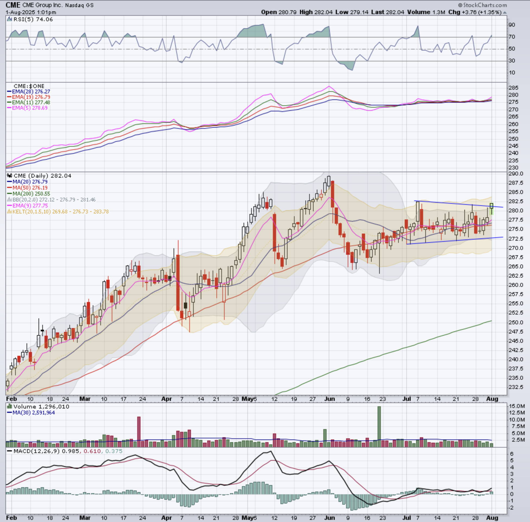The width and height of the screenshot is (530, 522).
Task: Click 'Open 280.79' in the header
Action: click(x=279, y=12)
